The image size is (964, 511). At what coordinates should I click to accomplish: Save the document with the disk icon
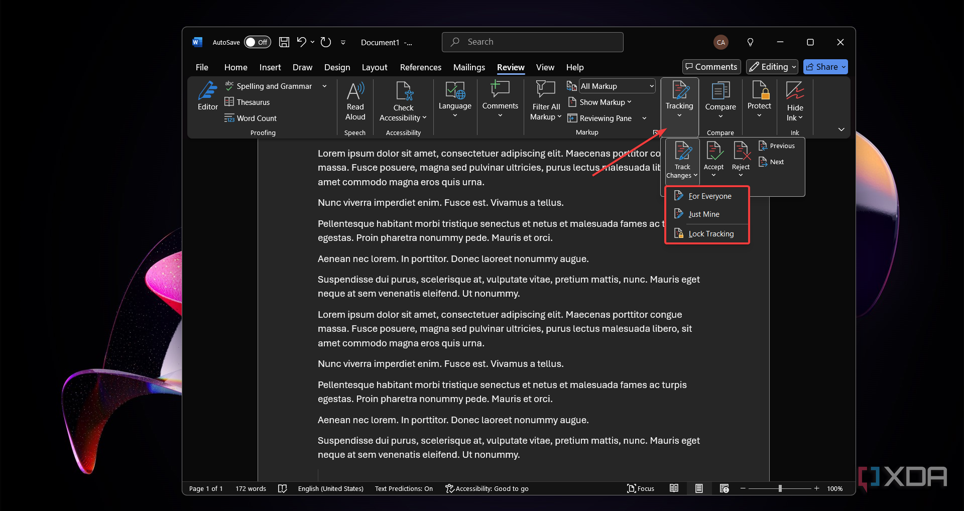tap(284, 42)
